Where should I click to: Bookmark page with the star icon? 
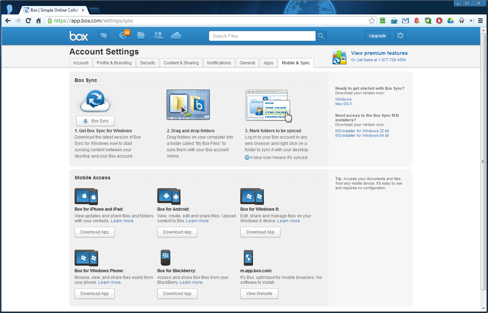372,21
